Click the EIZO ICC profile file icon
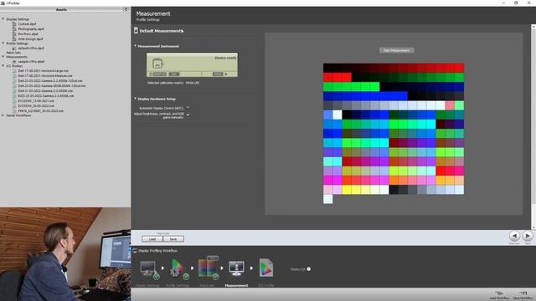536x301 pixels. 14,96
